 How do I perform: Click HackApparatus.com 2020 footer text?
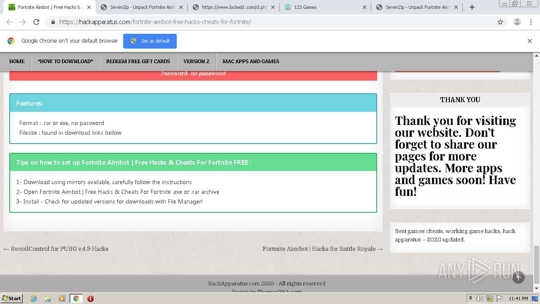pyautogui.click(x=267, y=283)
